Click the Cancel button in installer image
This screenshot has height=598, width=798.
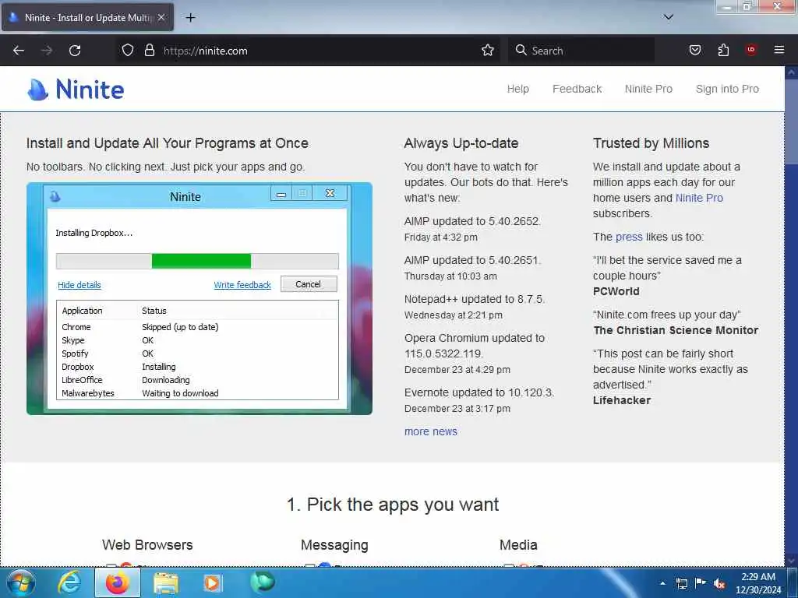[309, 284]
